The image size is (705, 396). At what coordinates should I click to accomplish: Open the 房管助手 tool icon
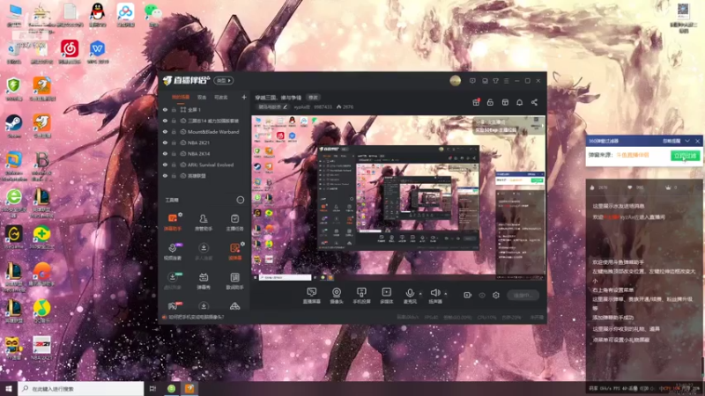click(x=204, y=222)
